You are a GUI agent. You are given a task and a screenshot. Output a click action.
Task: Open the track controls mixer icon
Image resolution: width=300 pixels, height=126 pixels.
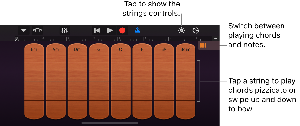pos(65,30)
